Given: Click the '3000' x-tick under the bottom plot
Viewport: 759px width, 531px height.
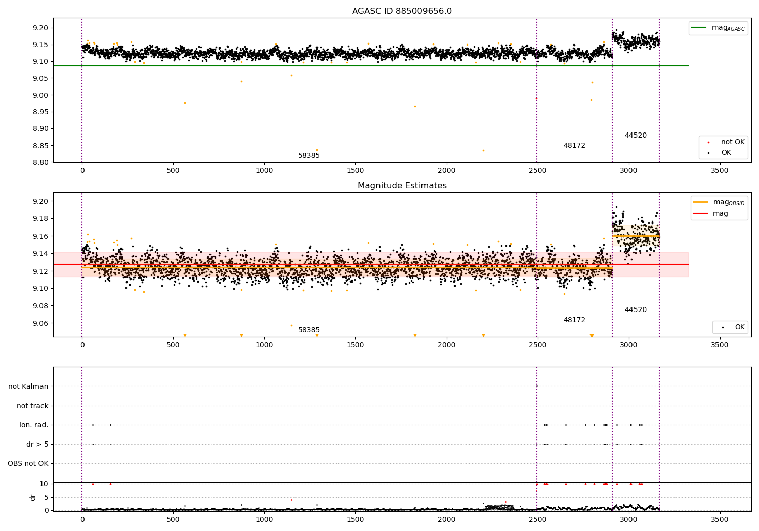Looking at the screenshot, I should pyautogui.click(x=629, y=520).
